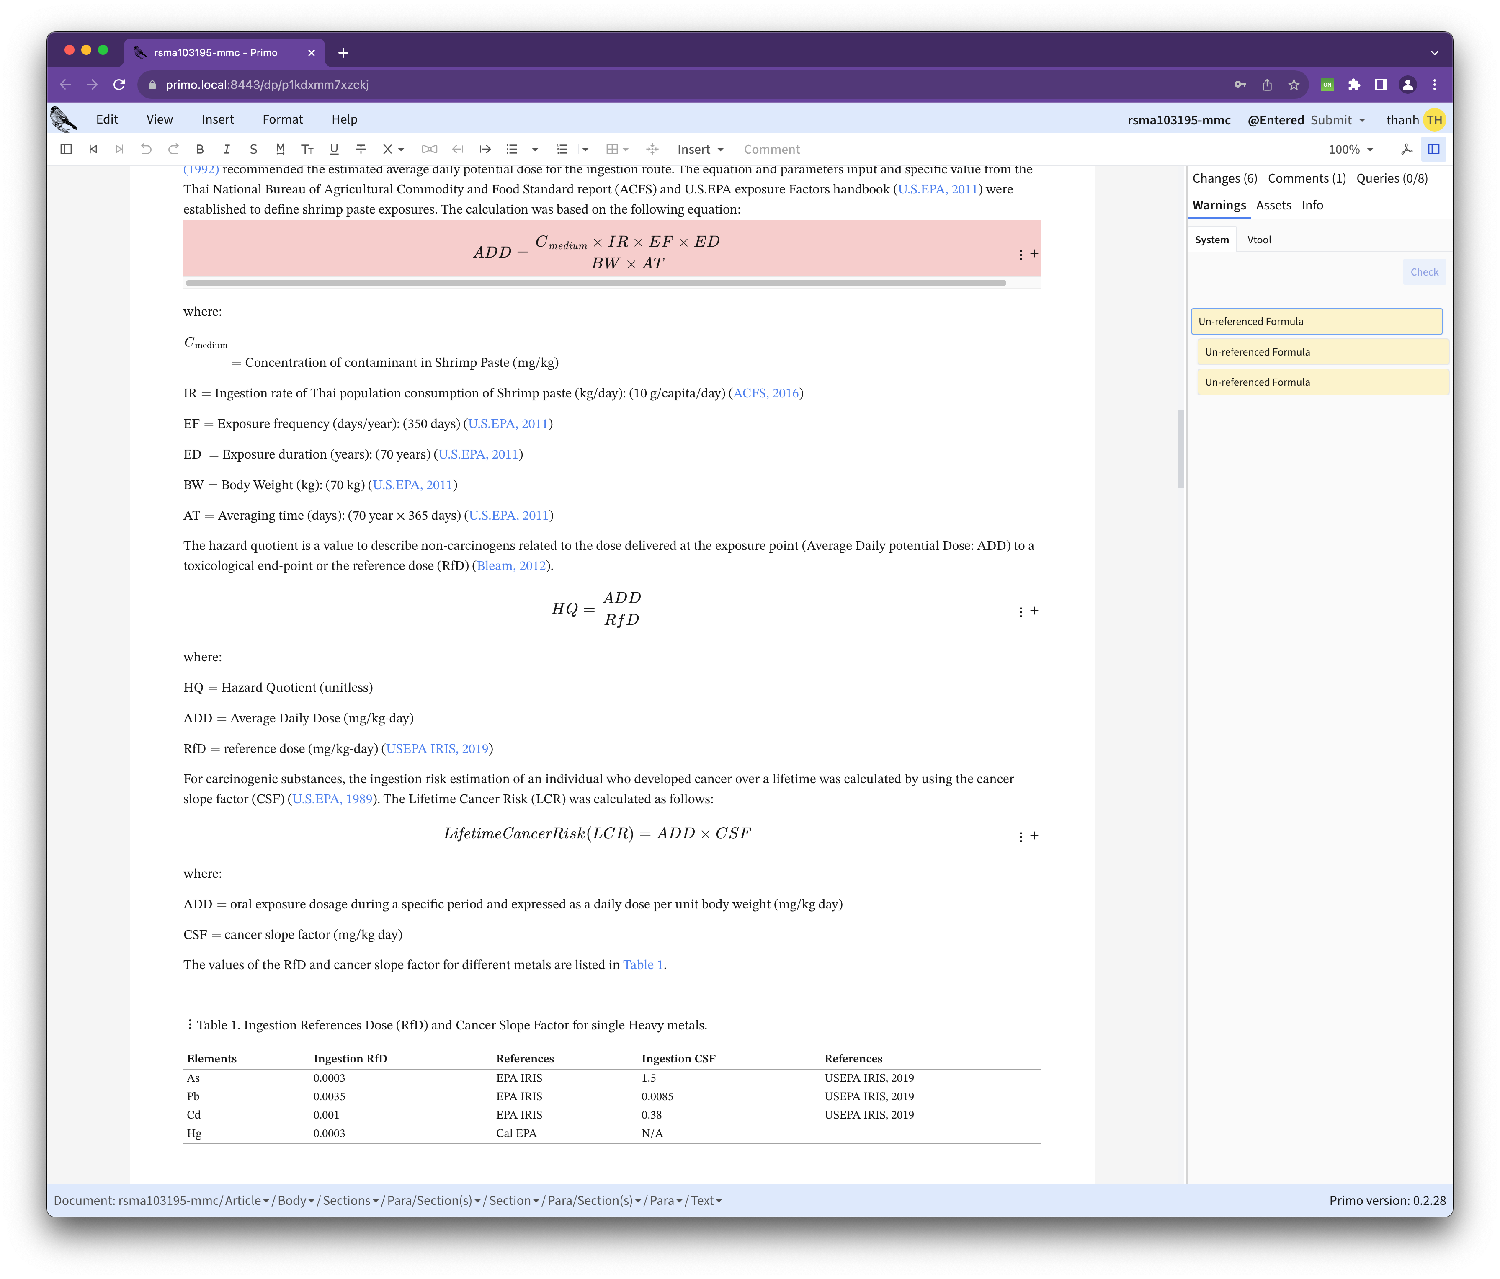
Task: Toggle the right side panel
Action: click(1433, 149)
